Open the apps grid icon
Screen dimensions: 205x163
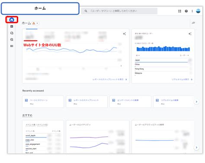point(179,11)
